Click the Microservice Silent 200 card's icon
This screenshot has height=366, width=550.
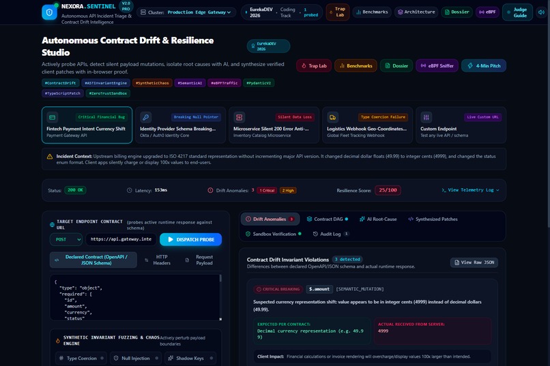(240, 117)
